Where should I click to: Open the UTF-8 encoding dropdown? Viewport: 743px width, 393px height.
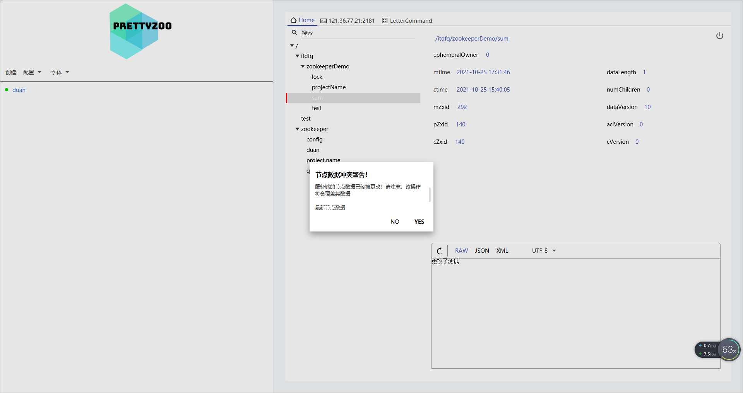(x=544, y=251)
